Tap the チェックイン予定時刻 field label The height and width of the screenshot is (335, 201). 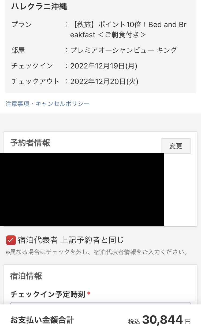[x=48, y=294]
